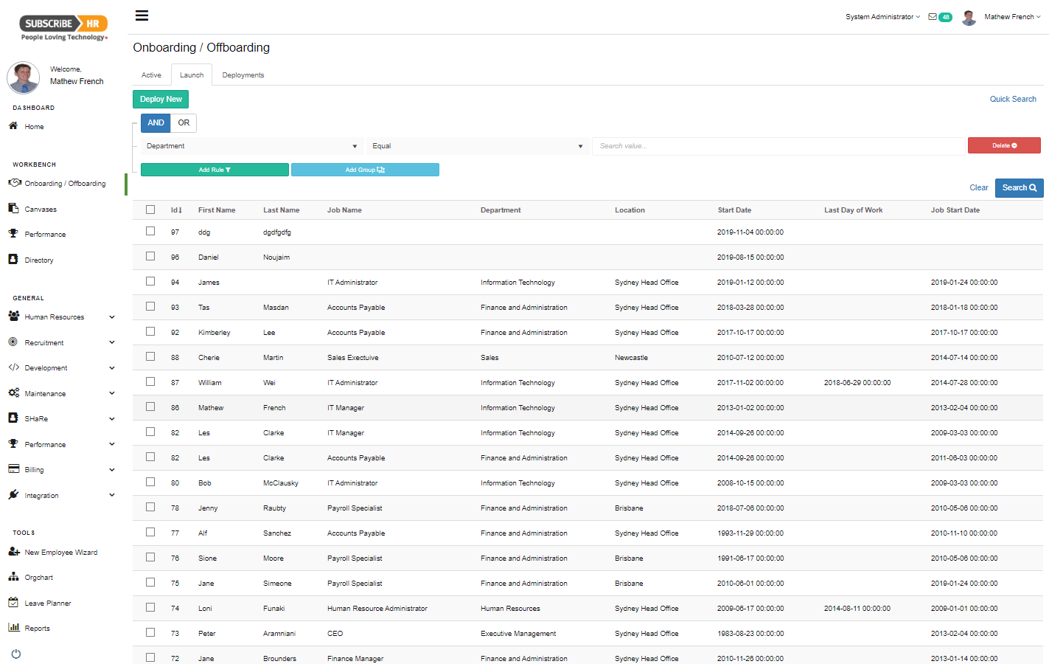Click the Search value input field
This screenshot has height=664, width=1049.
tap(778, 145)
